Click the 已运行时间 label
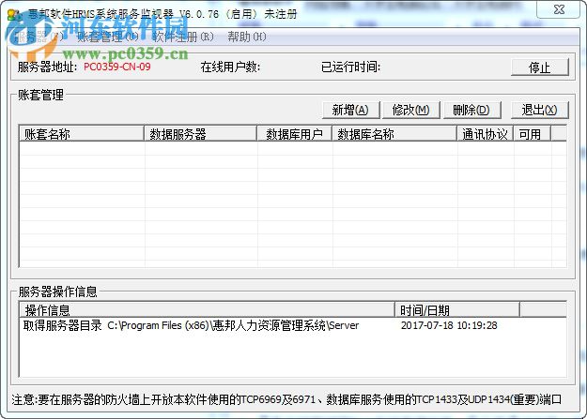The height and width of the screenshot is (419, 587). coord(350,67)
